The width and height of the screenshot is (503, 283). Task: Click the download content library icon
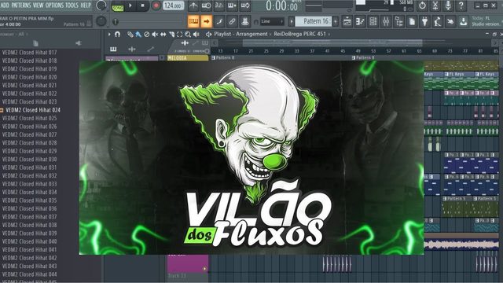pyautogui.click(x=463, y=21)
